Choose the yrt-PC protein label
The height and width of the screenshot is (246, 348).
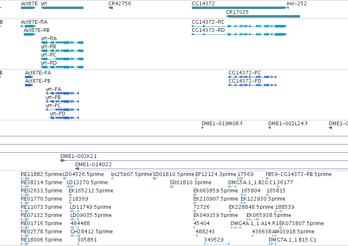(53, 106)
